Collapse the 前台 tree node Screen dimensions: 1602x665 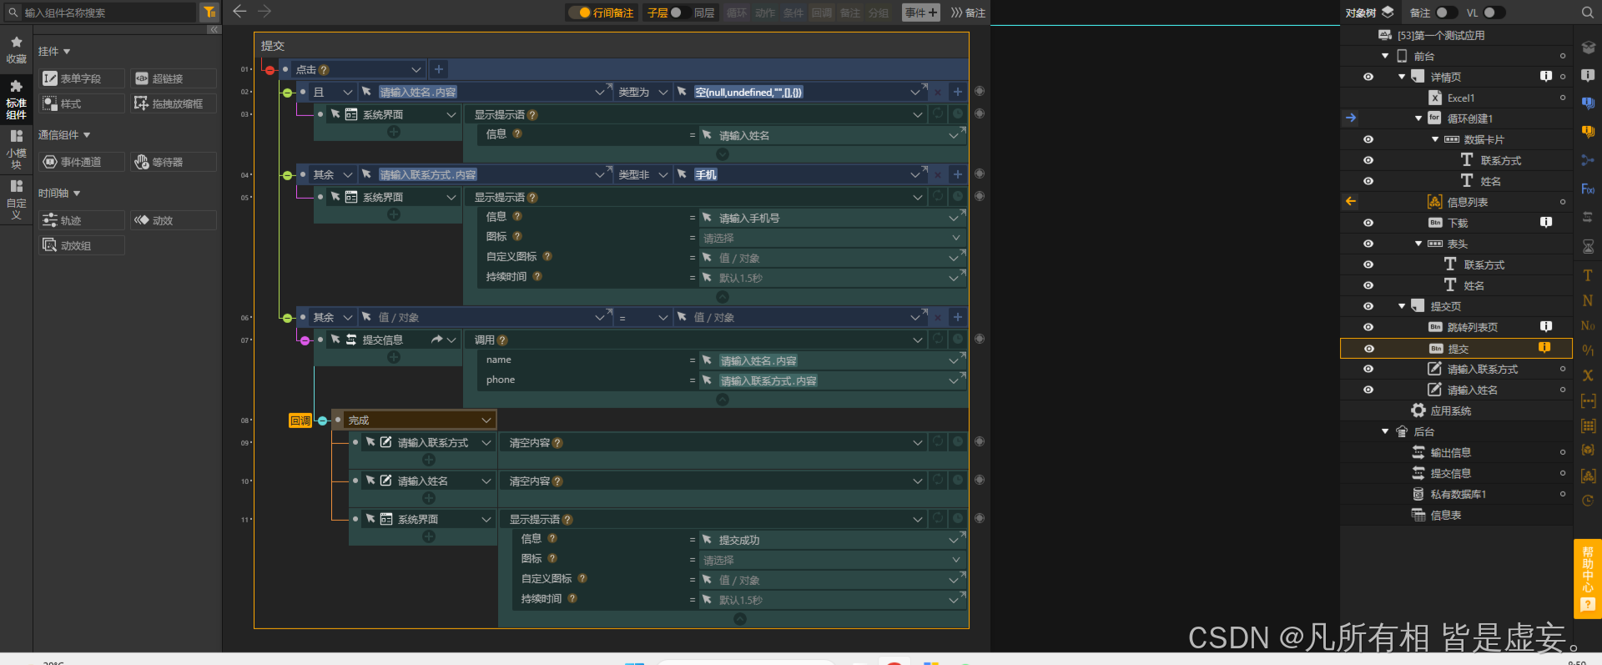pos(1385,56)
